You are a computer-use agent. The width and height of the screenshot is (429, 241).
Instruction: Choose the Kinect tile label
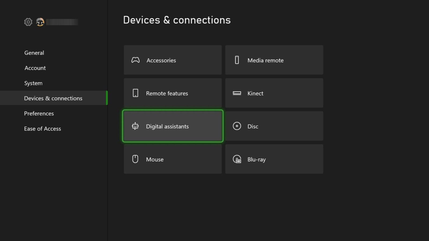[255, 93]
